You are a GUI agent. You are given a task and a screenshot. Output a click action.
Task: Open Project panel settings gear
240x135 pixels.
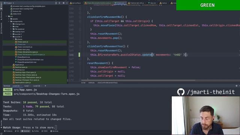tap(63, 3)
